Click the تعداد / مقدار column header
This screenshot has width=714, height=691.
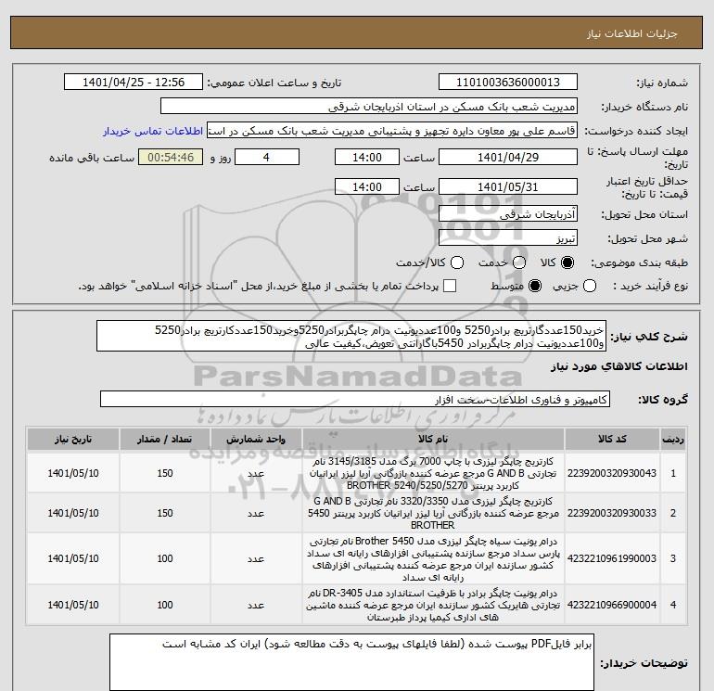(165, 439)
